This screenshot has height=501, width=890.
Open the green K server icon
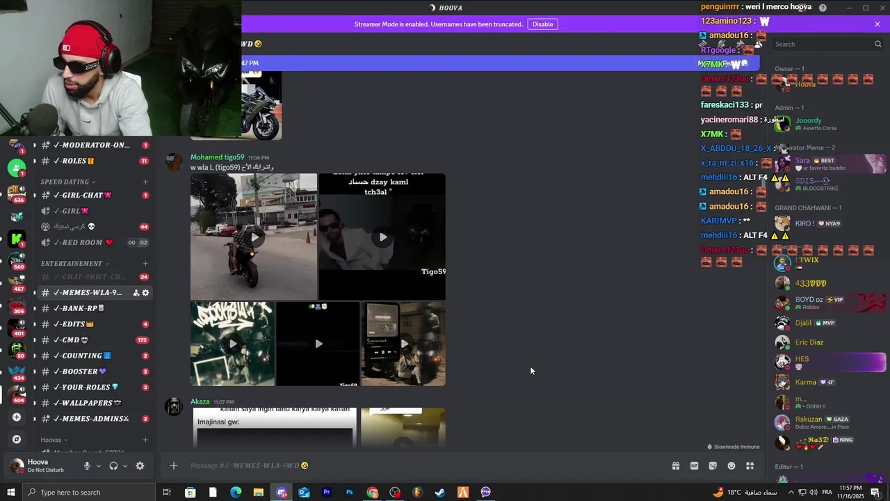coord(17,239)
